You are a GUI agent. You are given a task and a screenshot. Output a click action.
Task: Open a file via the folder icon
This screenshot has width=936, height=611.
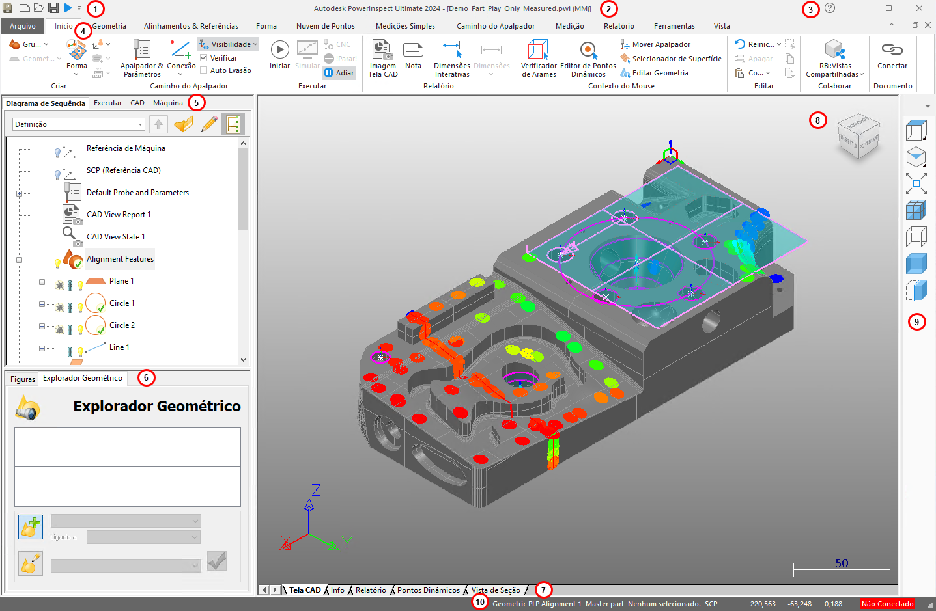tap(38, 8)
